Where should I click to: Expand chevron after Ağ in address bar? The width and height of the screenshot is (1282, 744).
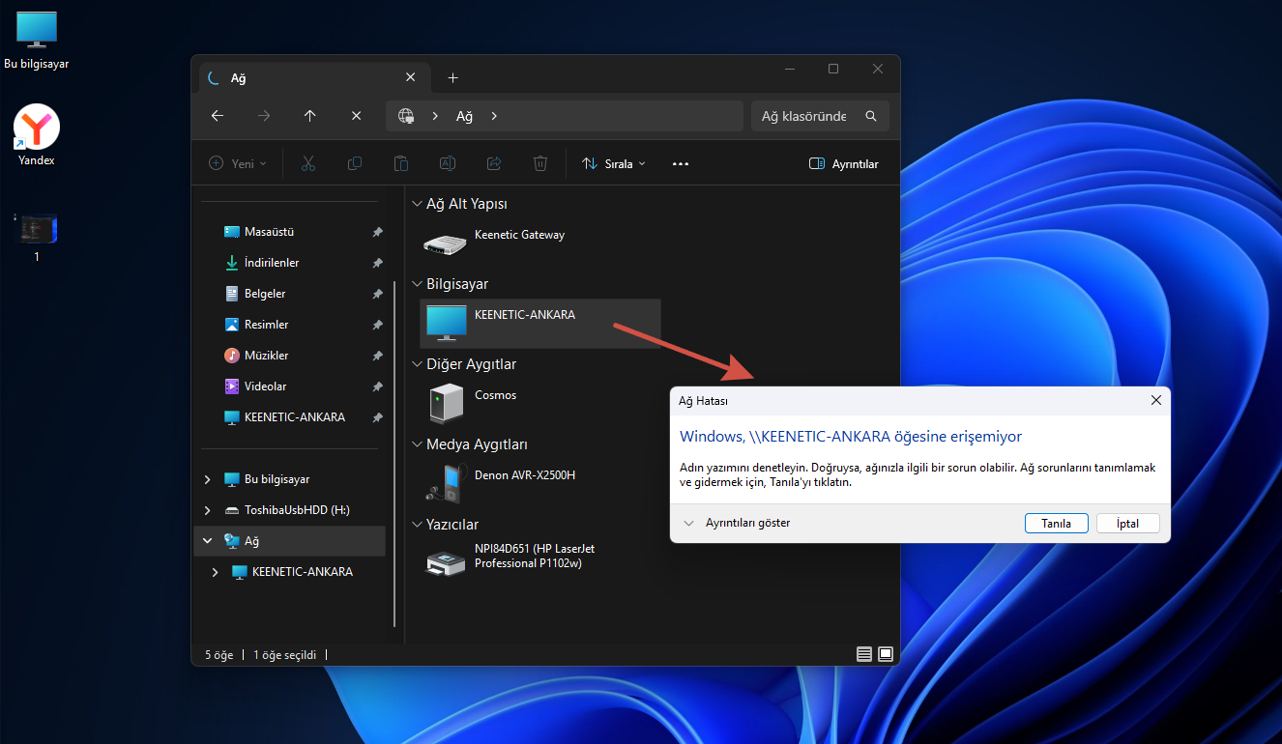(x=494, y=116)
